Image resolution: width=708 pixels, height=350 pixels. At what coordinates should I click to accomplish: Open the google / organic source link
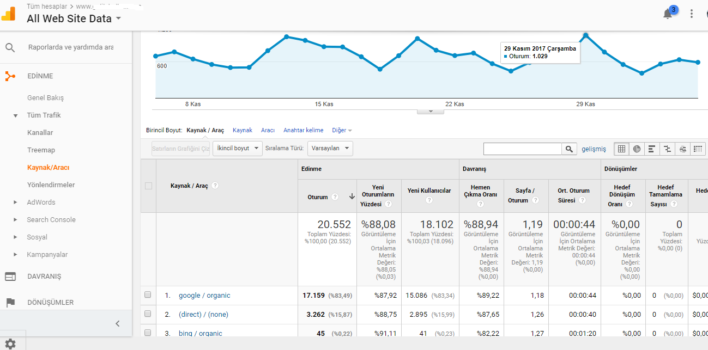coord(204,296)
